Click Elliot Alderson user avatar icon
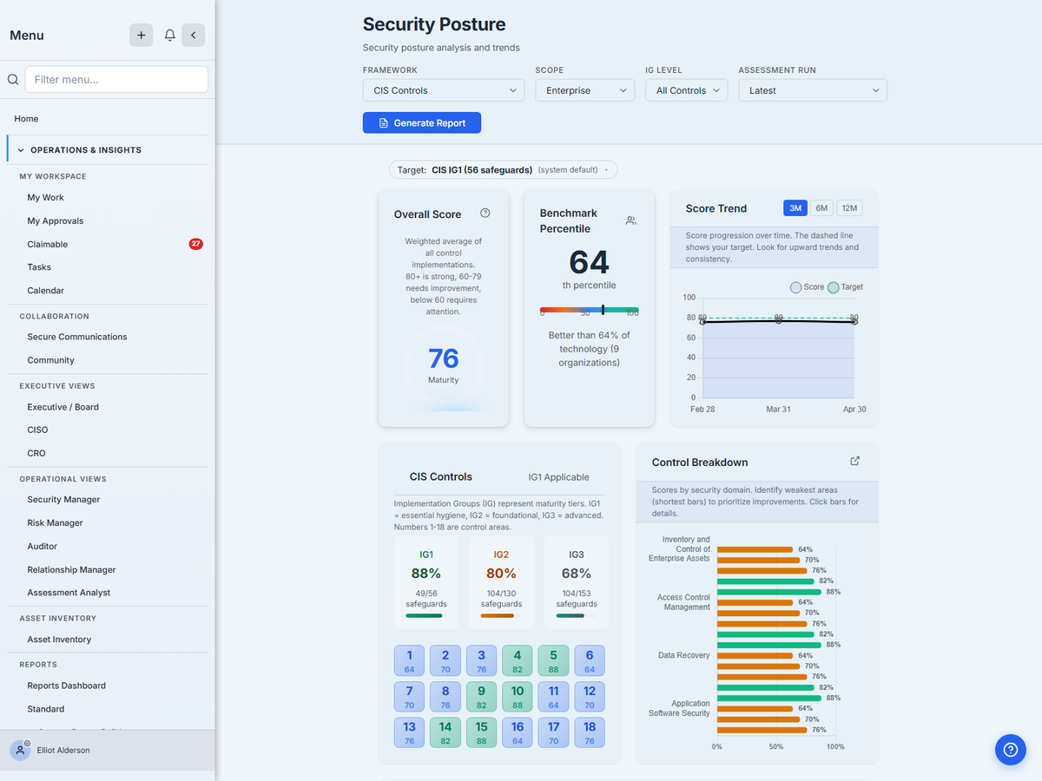Viewport: 1042px width, 781px height. pos(21,750)
